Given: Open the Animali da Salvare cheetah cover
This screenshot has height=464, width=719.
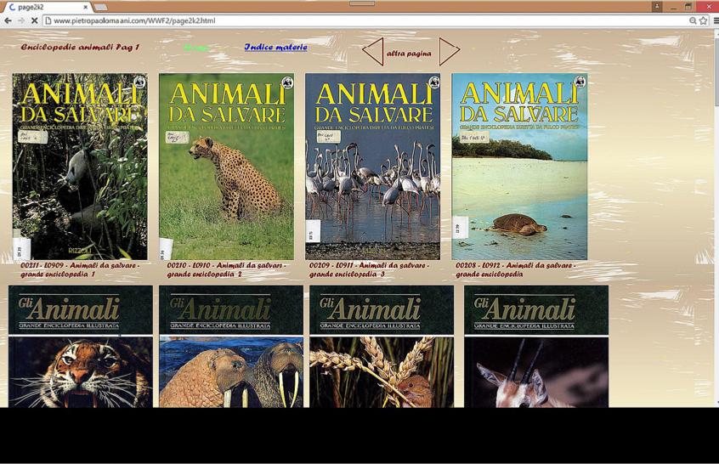Looking at the screenshot, I should point(227,167).
